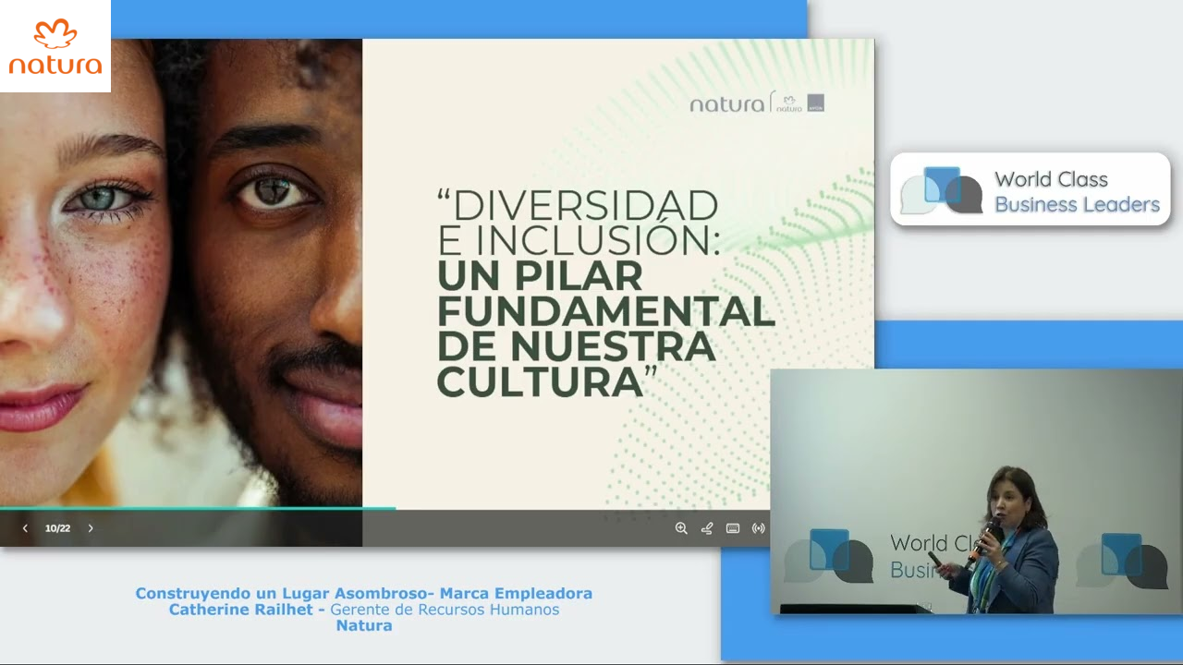Click the text 'DIVERSIDAD E INCLUSIÓN:'
Viewport: 1183px width, 665px height.
coord(579,223)
